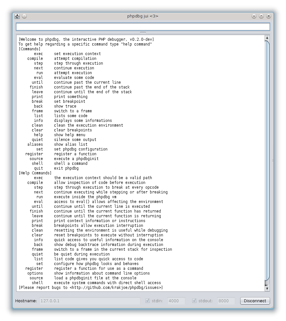Minimize the phpdbg jui window

pyautogui.click(x=254, y=16)
